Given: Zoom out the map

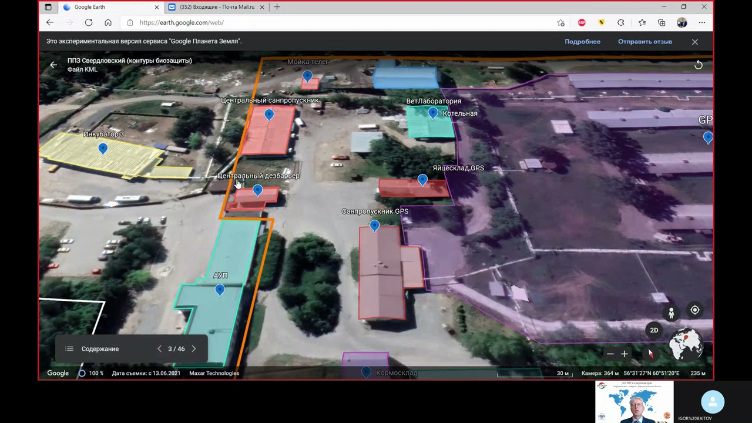Looking at the screenshot, I should coord(610,354).
